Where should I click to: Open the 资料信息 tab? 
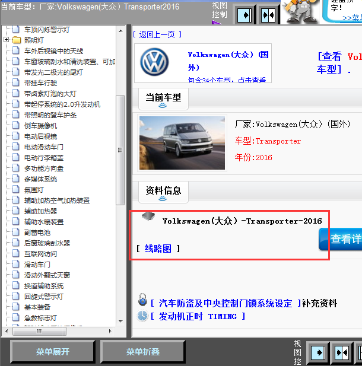tap(163, 192)
